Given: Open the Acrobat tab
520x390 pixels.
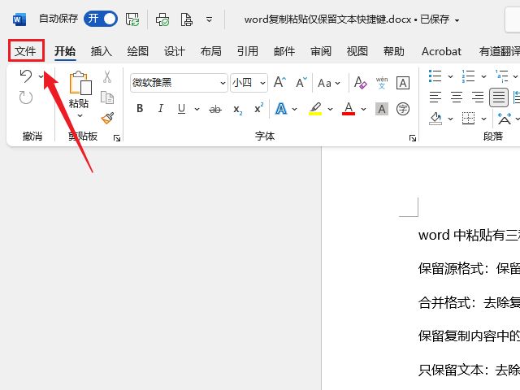Looking at the screenshot, I should coord(441,51).
